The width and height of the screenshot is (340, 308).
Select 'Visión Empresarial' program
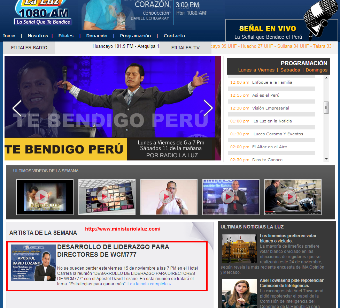[271, 108]
